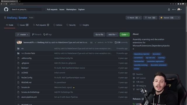Select the scrutor topic tag
Image resolution: width=187 pixels, height=105 pixels.
click(x=136, y=69)
